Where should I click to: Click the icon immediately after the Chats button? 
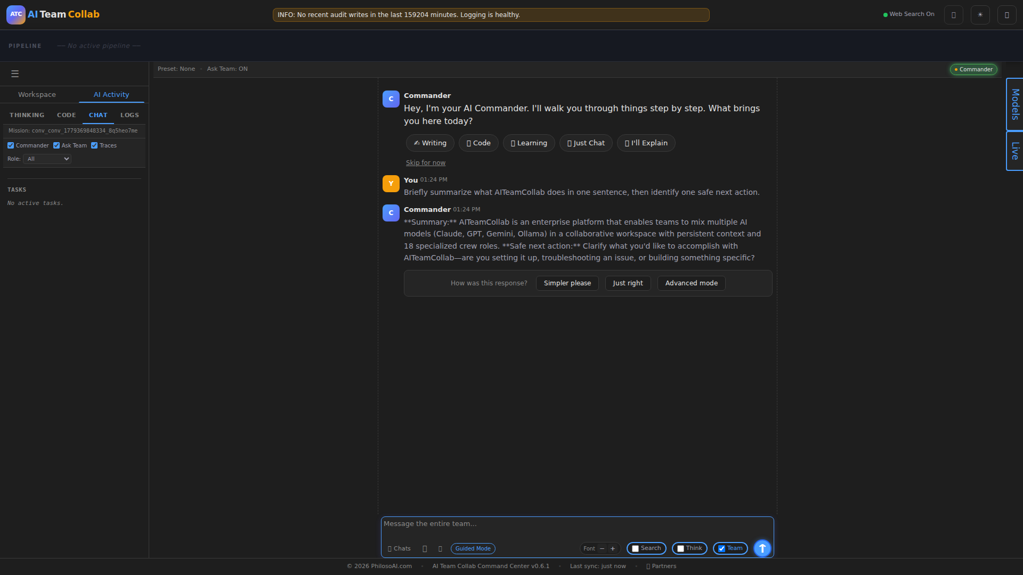pyautogui.click(x=425, y=549)
